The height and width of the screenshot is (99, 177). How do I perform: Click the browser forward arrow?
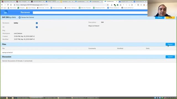tap(5, 5)
